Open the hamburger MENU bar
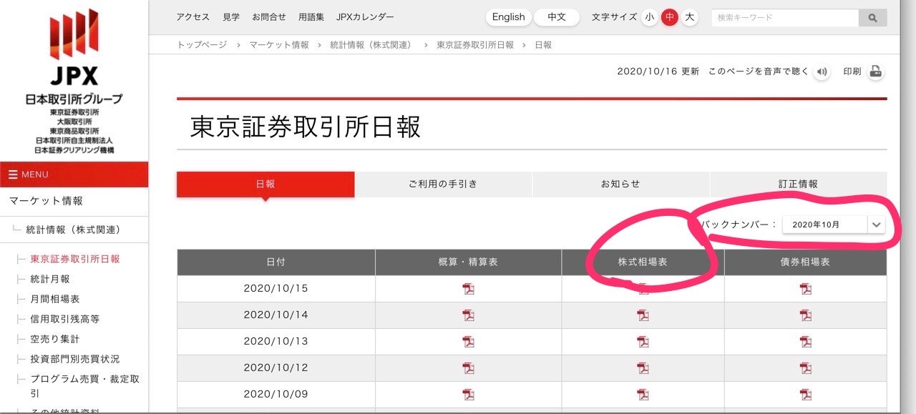 (x=74, y=174)
